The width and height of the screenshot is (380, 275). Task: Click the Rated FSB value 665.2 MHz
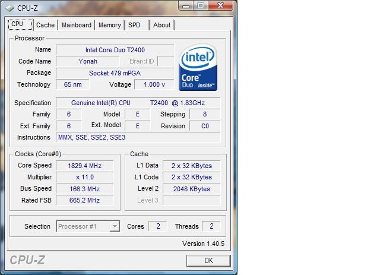pyautogui.click(x=84, y=200)
